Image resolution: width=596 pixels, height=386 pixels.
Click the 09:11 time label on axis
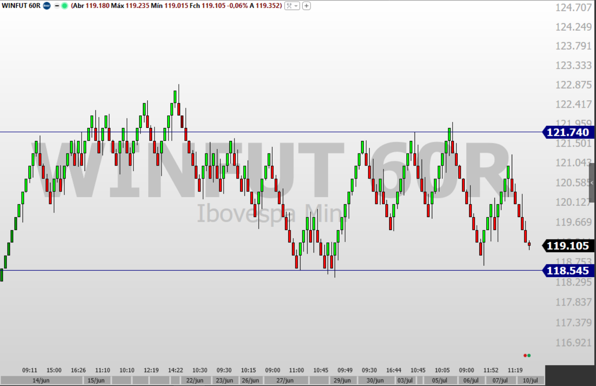pyautogui.click(x=30, y=370)
